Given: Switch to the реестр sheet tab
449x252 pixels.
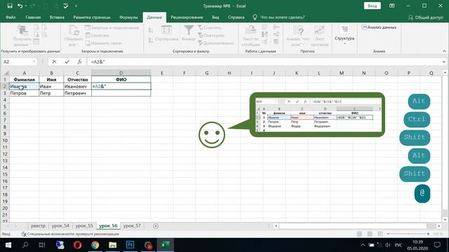Looking at the screenshot, I should (38, 225).
